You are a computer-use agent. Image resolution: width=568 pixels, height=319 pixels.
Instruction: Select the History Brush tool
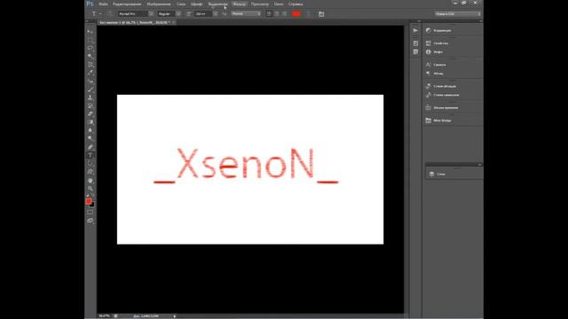click(90, 105)
